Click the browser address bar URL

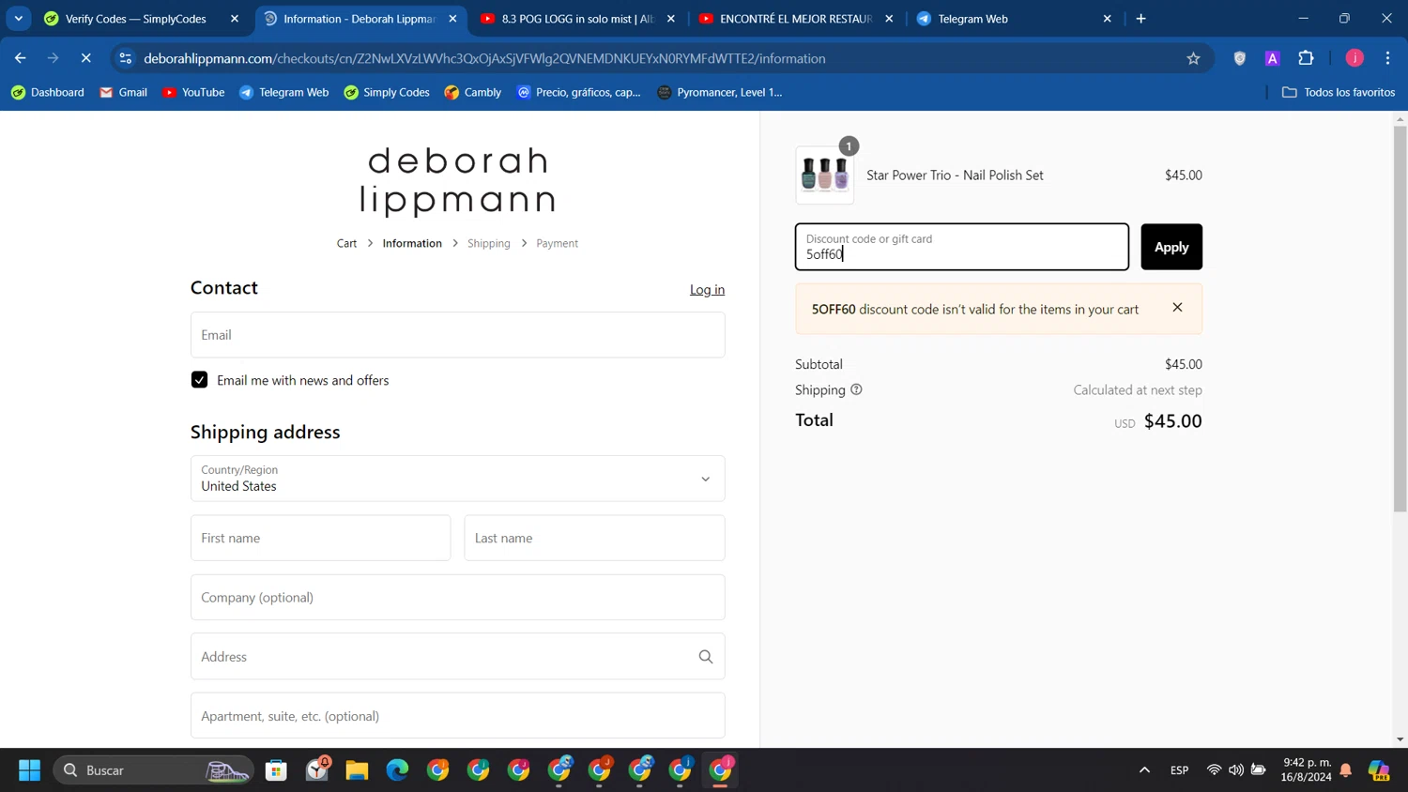click(484, 58)
